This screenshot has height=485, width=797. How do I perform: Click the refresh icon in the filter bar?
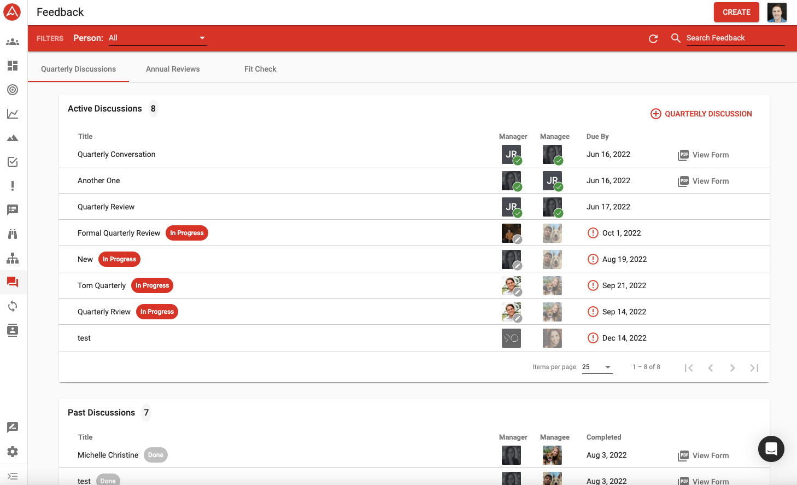pos(653,38)
